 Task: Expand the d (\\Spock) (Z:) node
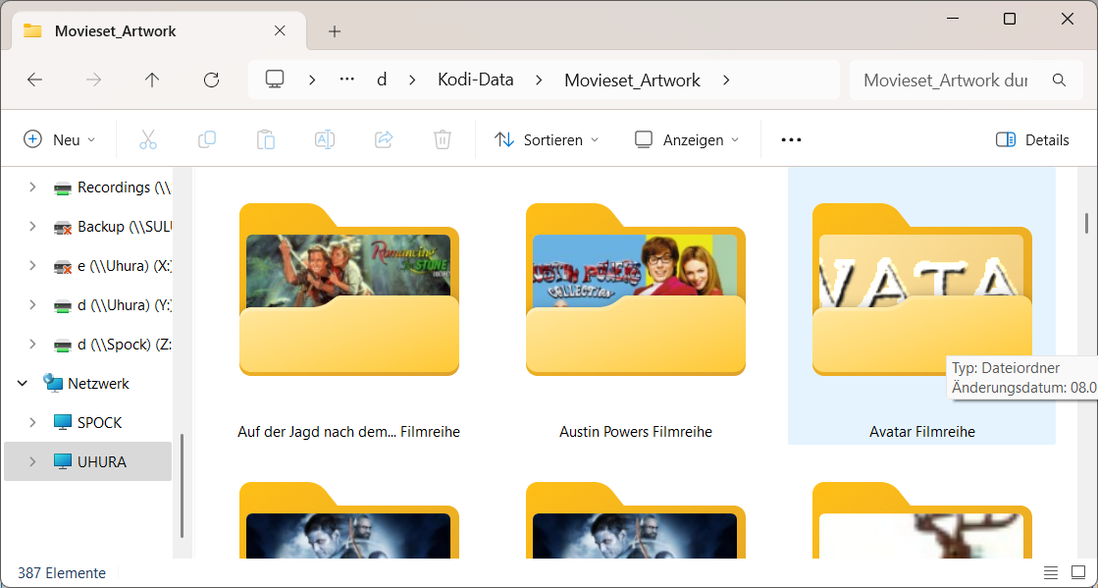(32, 345)
